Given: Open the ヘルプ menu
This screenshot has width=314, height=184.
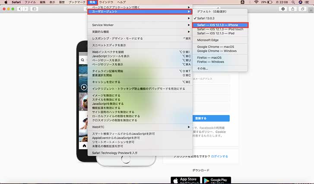Looking at the screenshot, I should pos(121,2).
